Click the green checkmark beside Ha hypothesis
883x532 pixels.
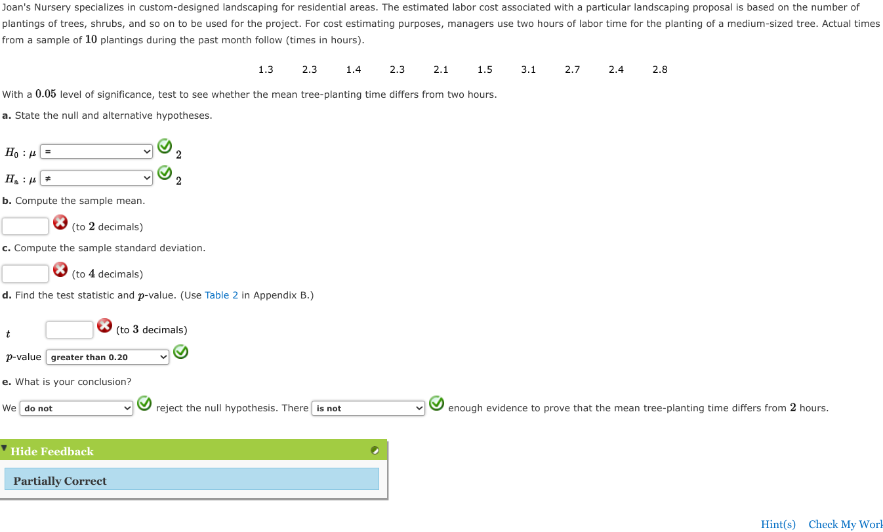click(165, 173)
